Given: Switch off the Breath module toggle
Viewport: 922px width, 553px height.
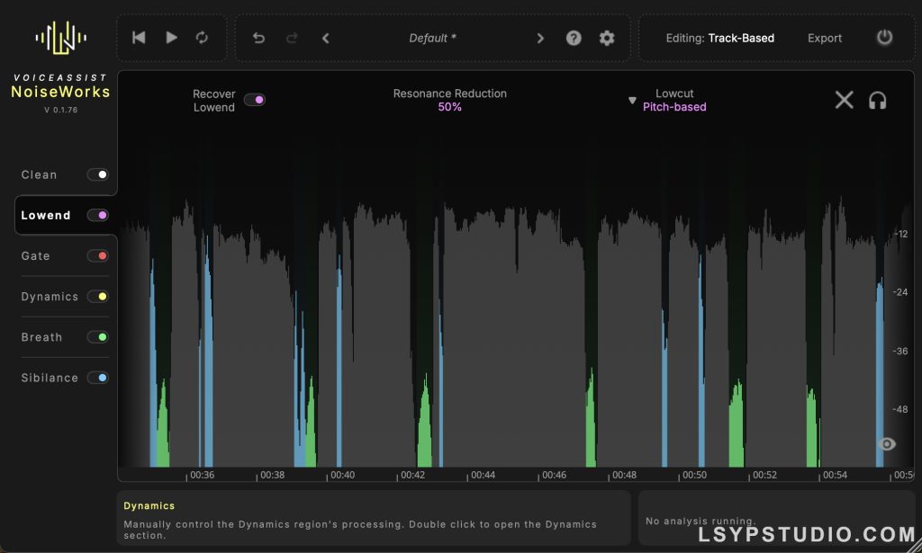Looking at the screenshot, I should click(97, 337).
